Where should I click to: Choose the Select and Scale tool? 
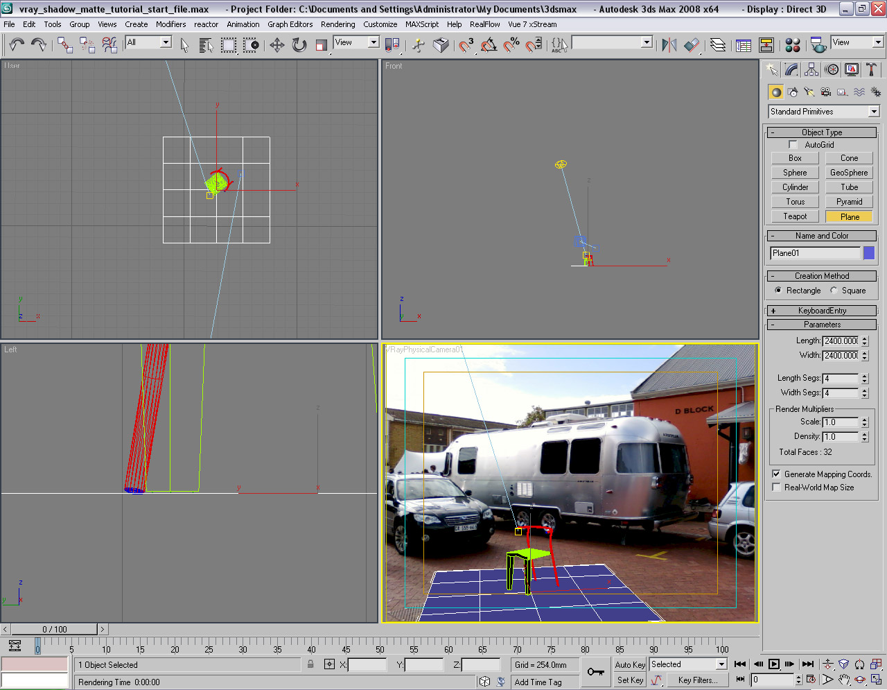pos(322,45)
